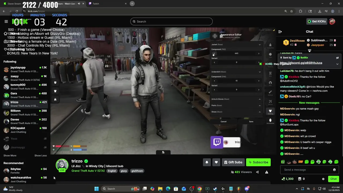The width and height of the screenshot is (343, 193).
Task: Select Character icon in Appearance Editor
Action: tap(270, 46)
